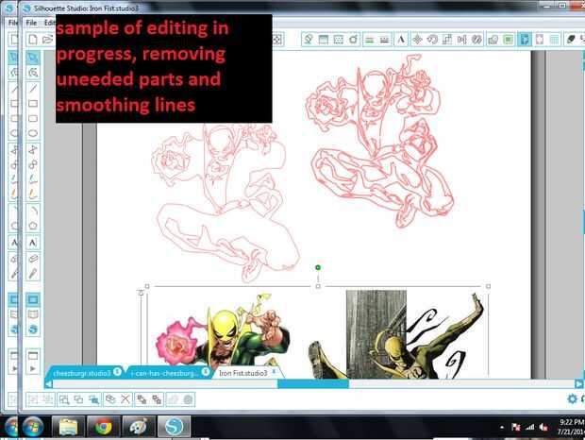Image resolution: width=585 pixels, height=440 pixels.
Task: Delete selection with the X button
Action: click(x=125, y=399)
